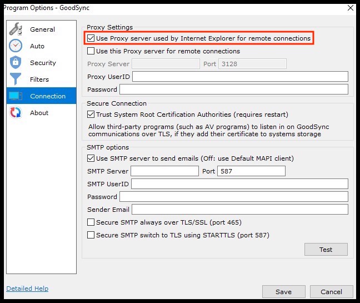This screenshot has height=303, width=360.
Task: Open the Detailed Help link
Action: [x=27, y=289]
